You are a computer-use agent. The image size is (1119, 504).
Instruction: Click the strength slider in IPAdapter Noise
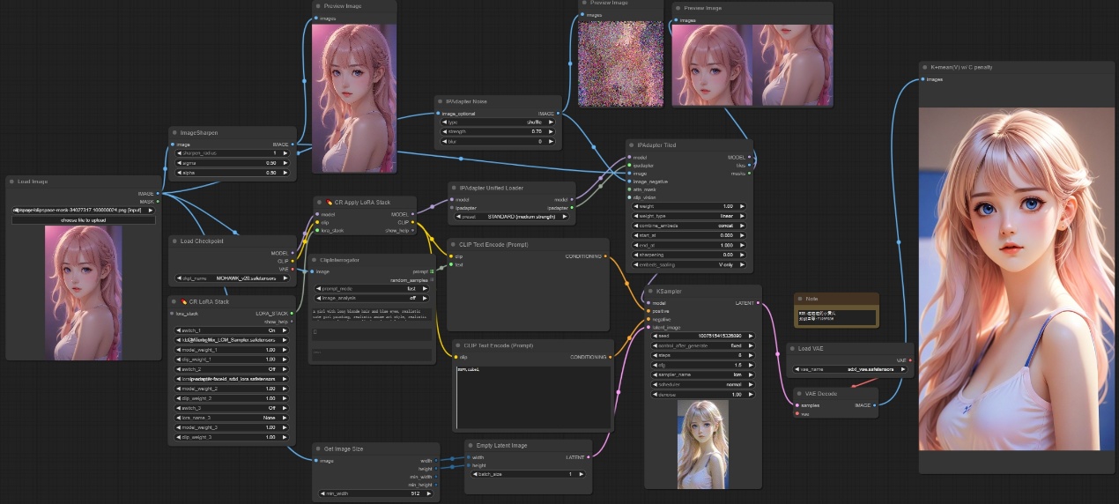tap(497, 131)
